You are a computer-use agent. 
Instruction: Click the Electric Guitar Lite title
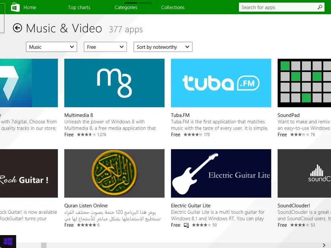pyautogui.click(x=191, y=206)
